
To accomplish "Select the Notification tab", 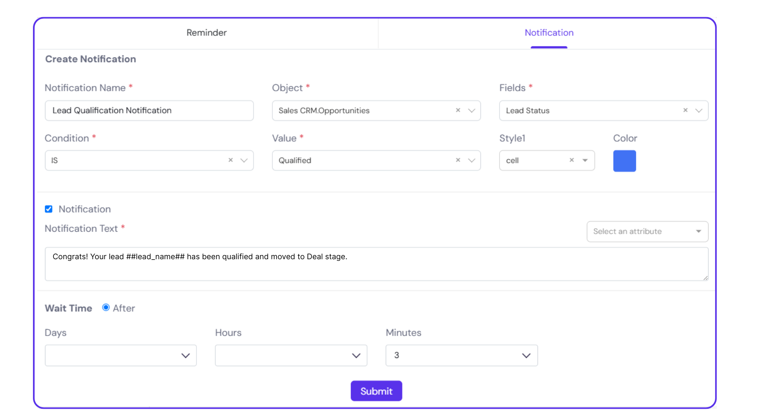I will (x=549, y=33).
